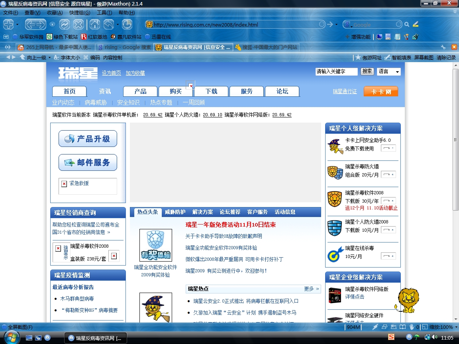
Task: Click the network tray icon
Action: coord(428,337)
